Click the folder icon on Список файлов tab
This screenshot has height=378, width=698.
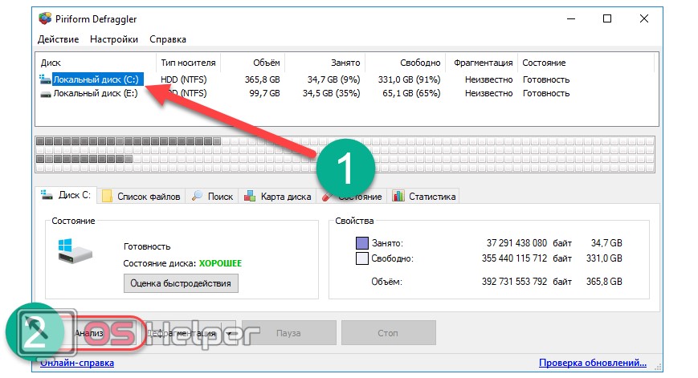(x=107, y=196)
